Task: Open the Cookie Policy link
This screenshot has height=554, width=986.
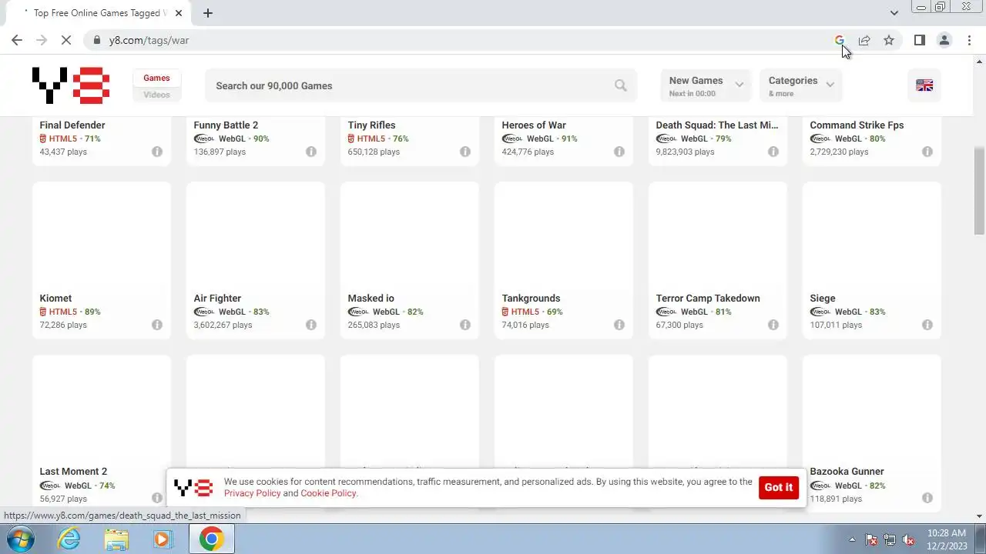Action: pyautogui.click(x=328, y=493)
